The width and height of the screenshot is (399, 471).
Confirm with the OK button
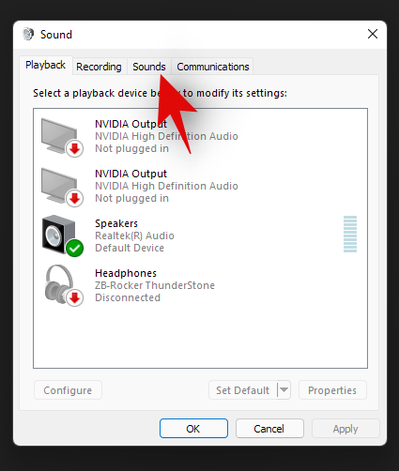click(193, 429)
